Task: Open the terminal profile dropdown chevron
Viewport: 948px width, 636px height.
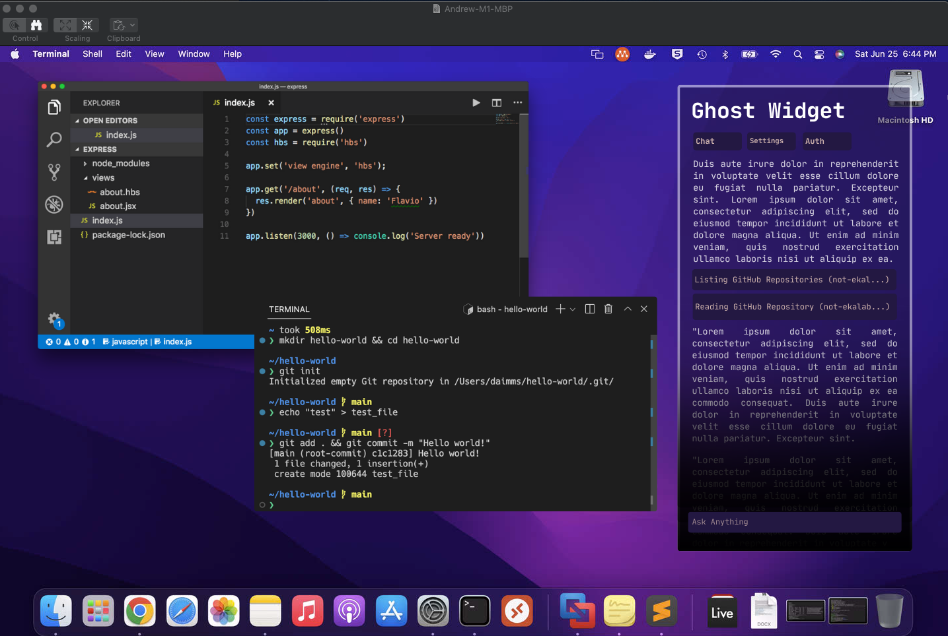Action: pyautogui.click(x=573, y=309)
